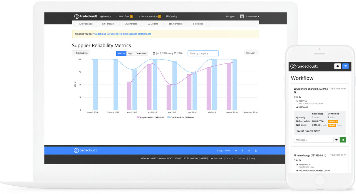Open the hamburger menu on the mobile app

[x=345, y=66]
